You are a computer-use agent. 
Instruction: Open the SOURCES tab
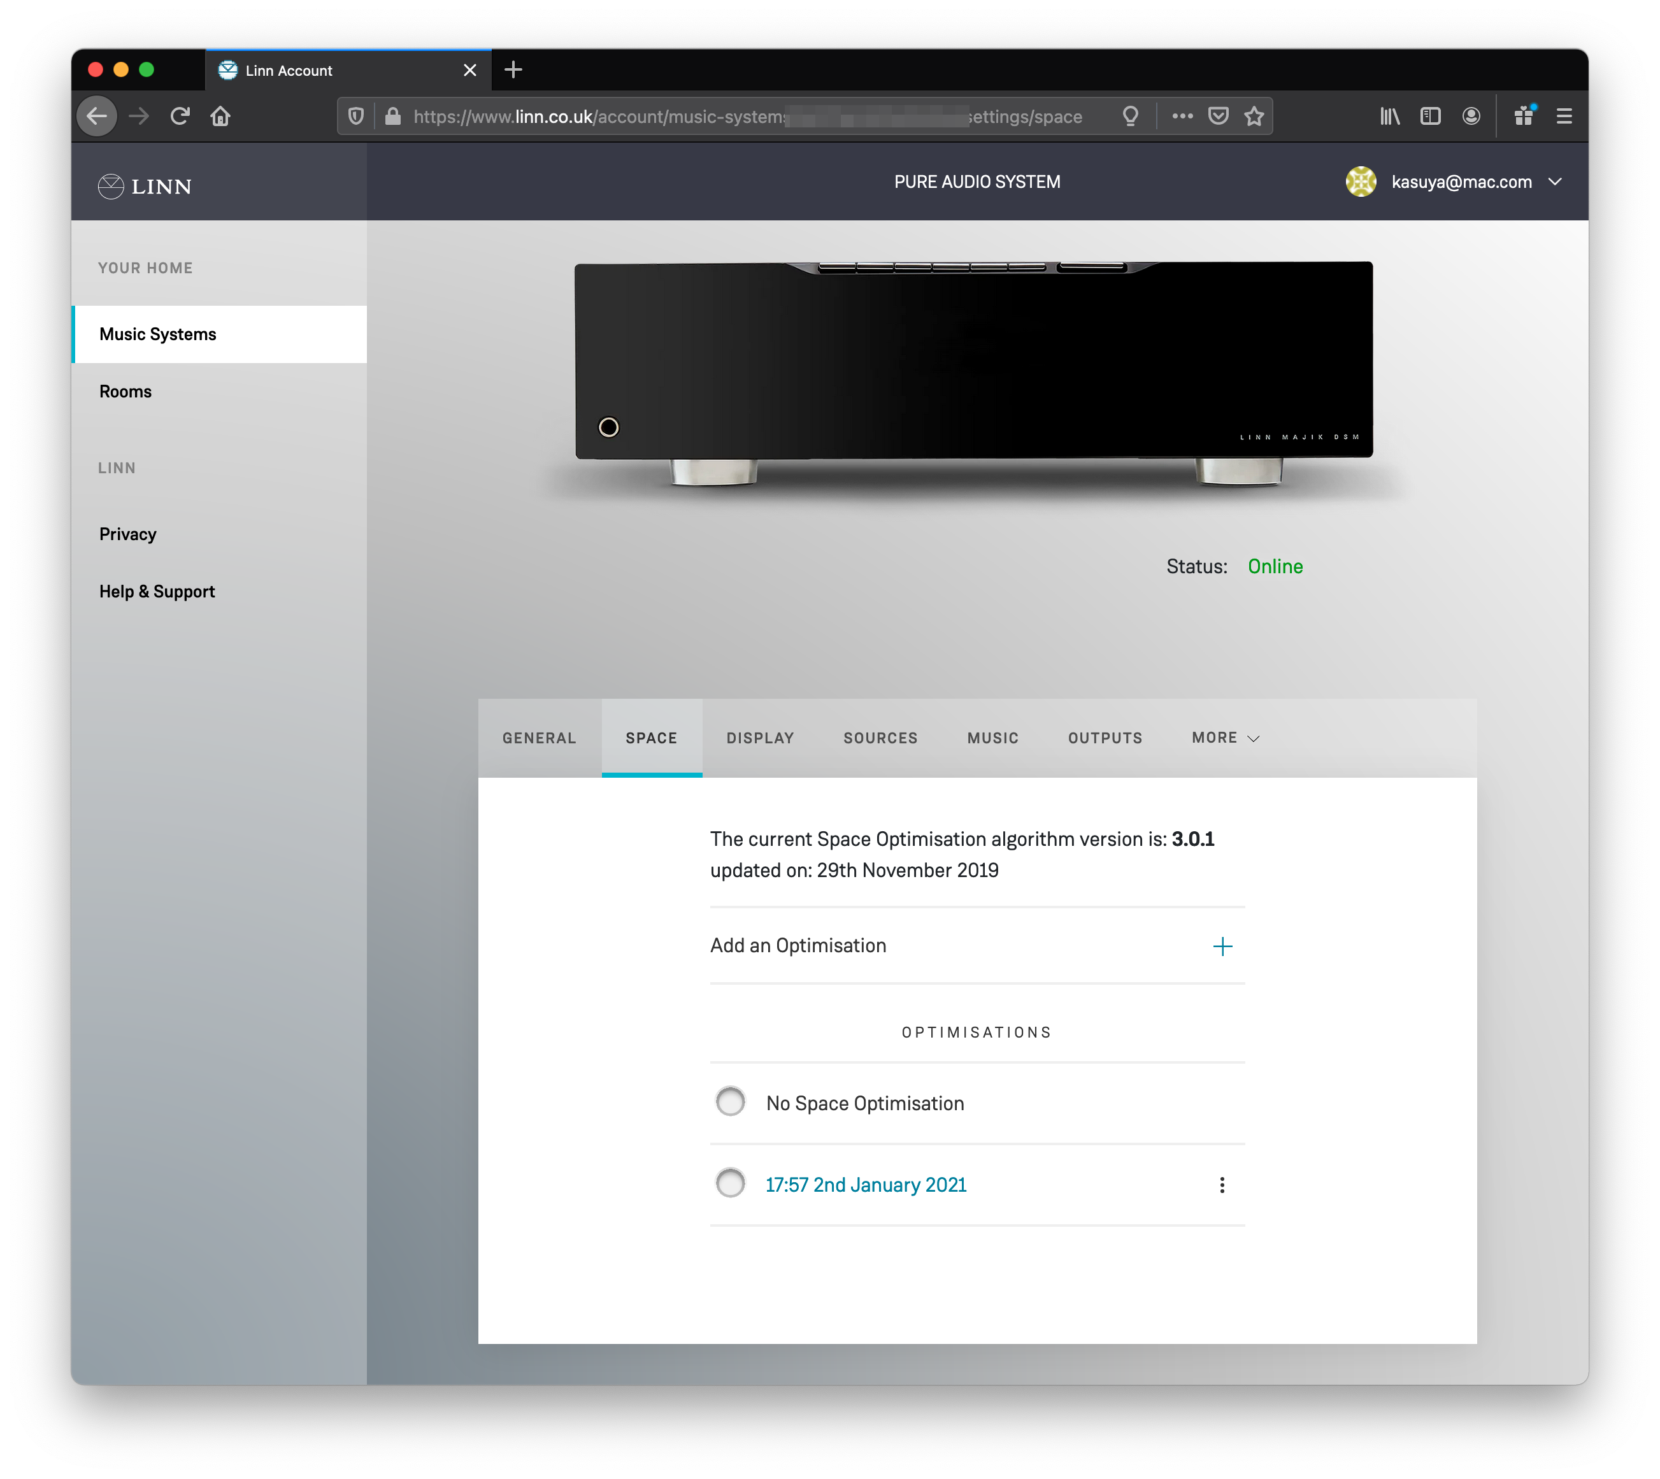point(880,738)
